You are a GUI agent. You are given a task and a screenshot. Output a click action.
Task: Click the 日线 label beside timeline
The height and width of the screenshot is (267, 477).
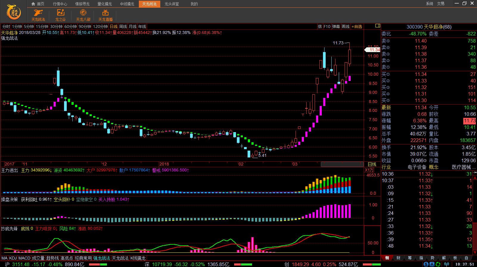click(372, 164)
